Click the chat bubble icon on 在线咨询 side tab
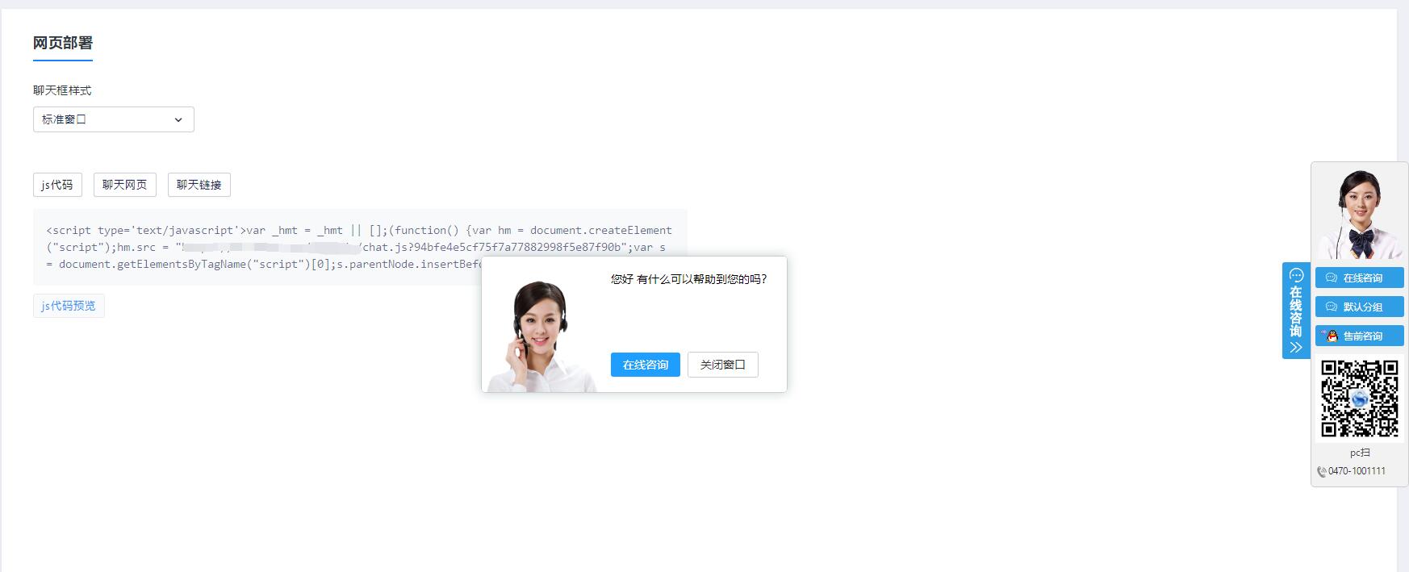 tap(1296, 275)
